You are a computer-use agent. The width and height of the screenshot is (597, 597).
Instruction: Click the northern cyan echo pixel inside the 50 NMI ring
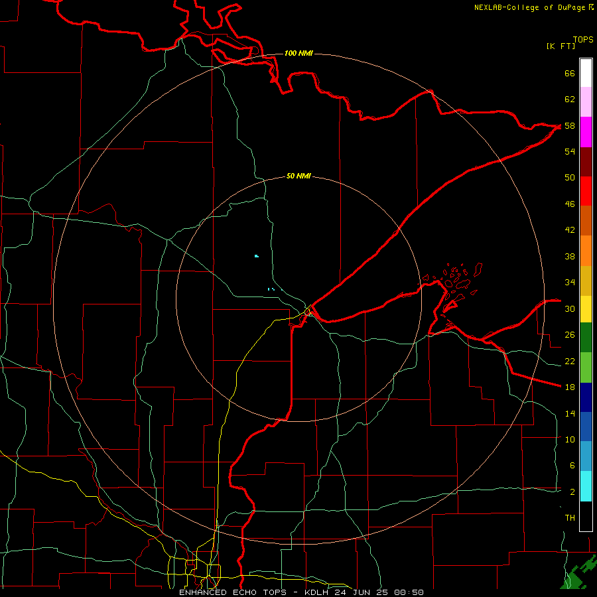257,256
